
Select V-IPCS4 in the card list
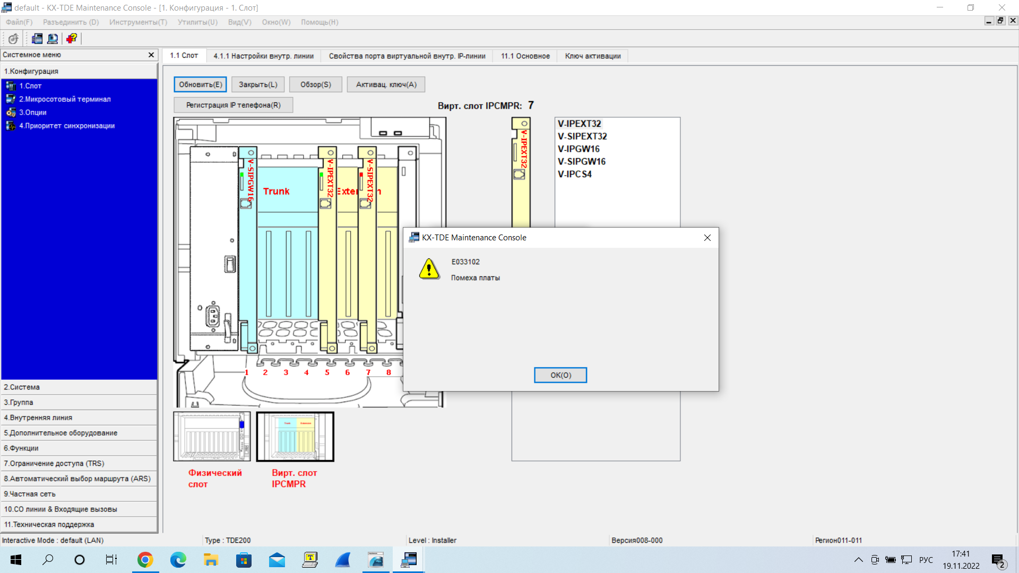tap(574, 174)
